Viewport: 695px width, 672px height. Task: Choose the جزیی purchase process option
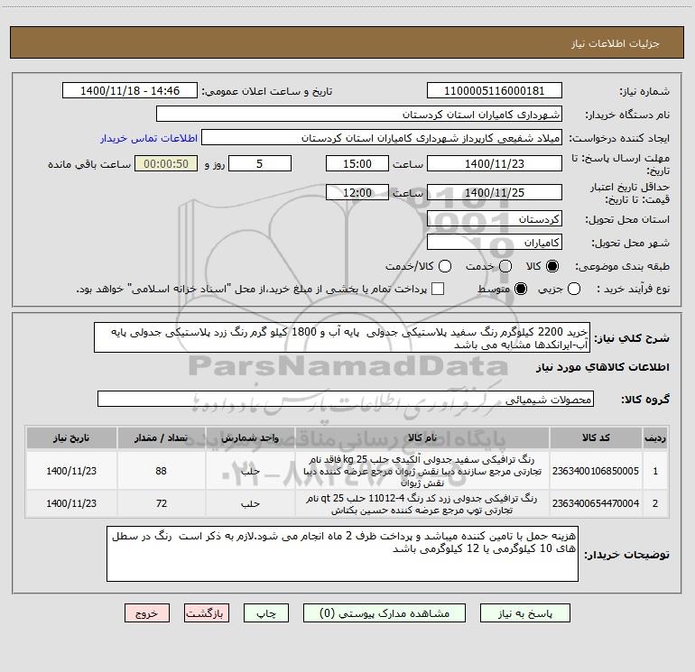tap(573, 289)
